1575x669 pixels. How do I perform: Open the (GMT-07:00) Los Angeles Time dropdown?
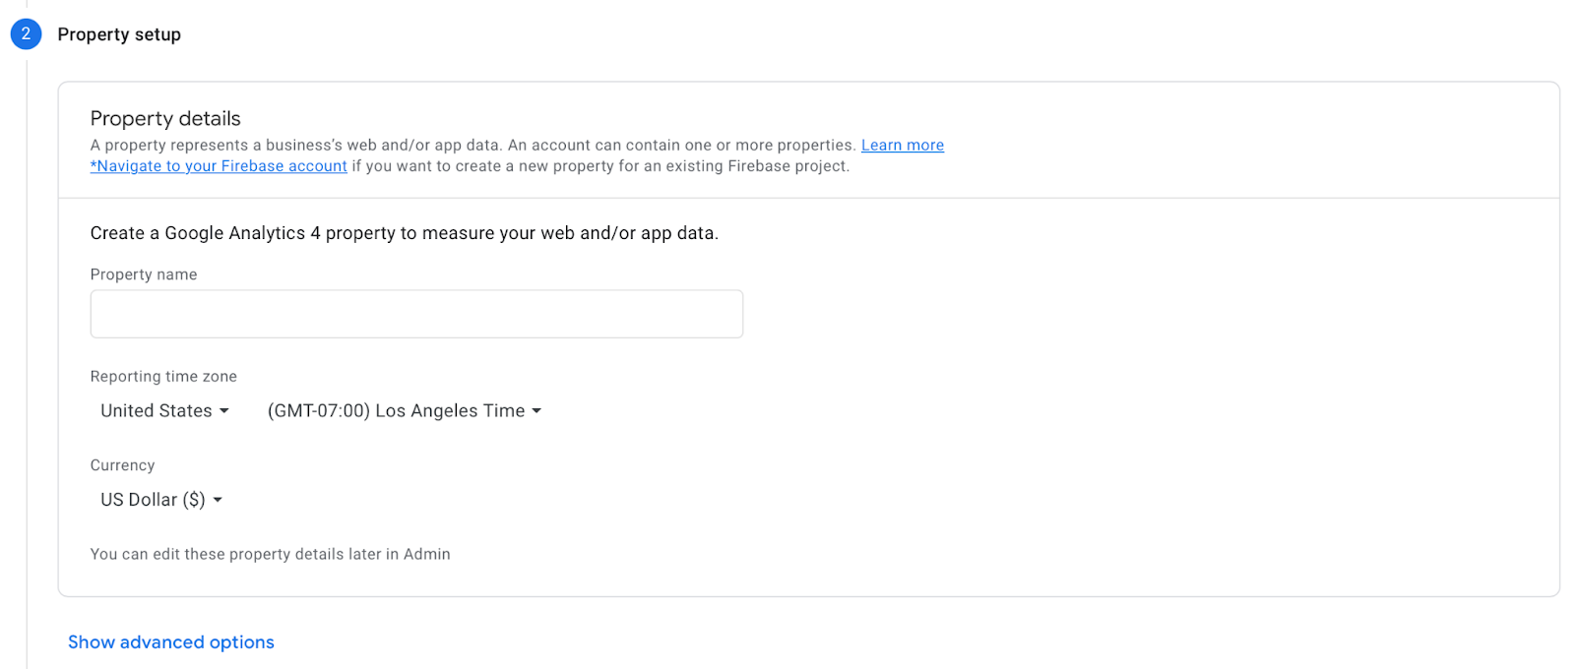click(405, 411)
